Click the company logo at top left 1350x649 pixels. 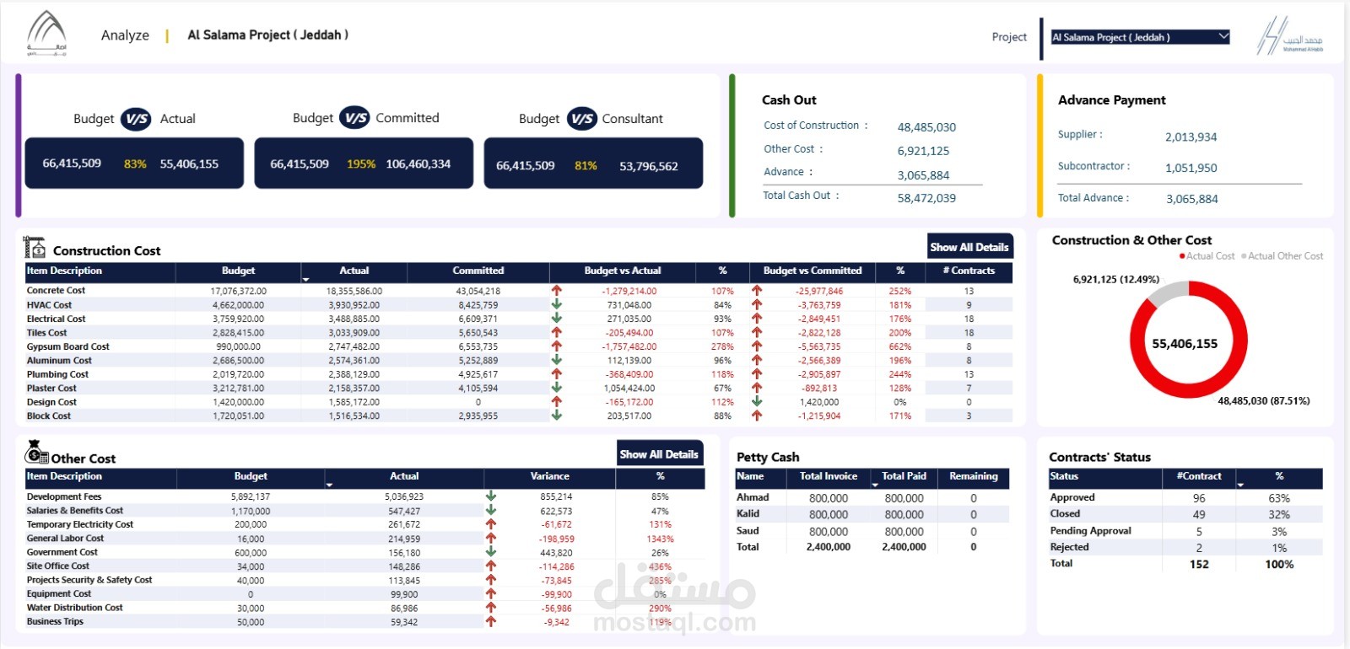[x=46, y=34]
